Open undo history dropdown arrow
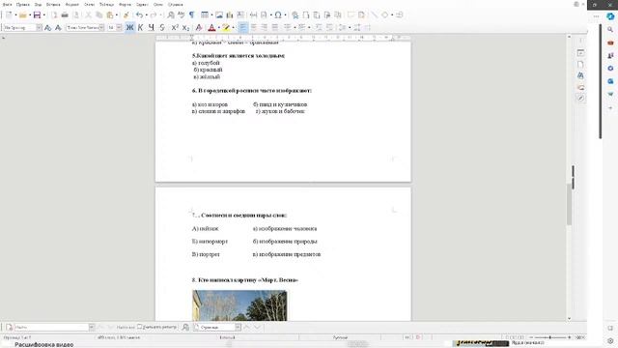618x348 pixels. pyautogui.click(x=146, y=15)
